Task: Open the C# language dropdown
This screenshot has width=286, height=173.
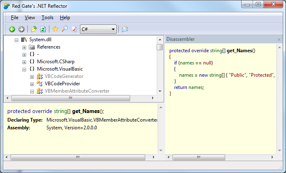Action: pos(98,29)
